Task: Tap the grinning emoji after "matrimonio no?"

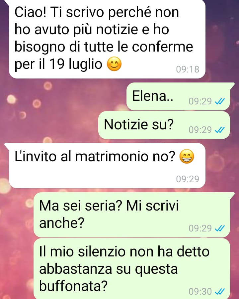Action: (x=187, y=156)
